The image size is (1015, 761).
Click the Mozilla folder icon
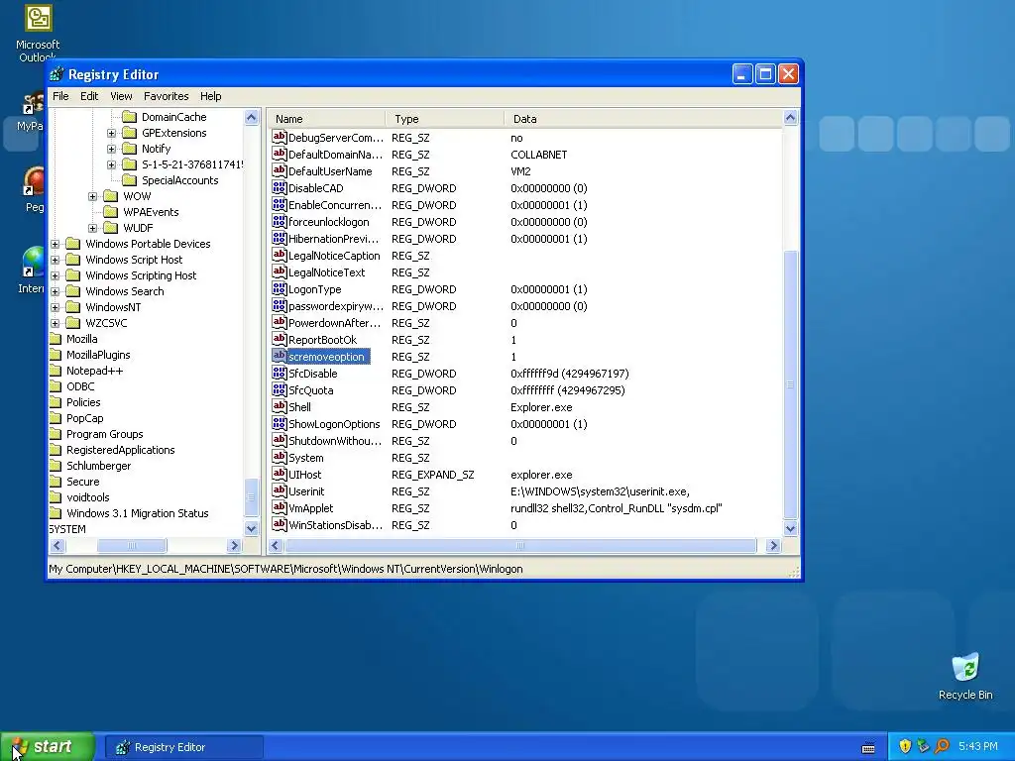pyautogui.click(x=56, y=339)
